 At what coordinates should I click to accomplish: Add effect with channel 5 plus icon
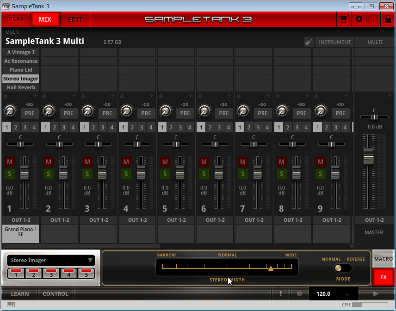pos(191,96)
